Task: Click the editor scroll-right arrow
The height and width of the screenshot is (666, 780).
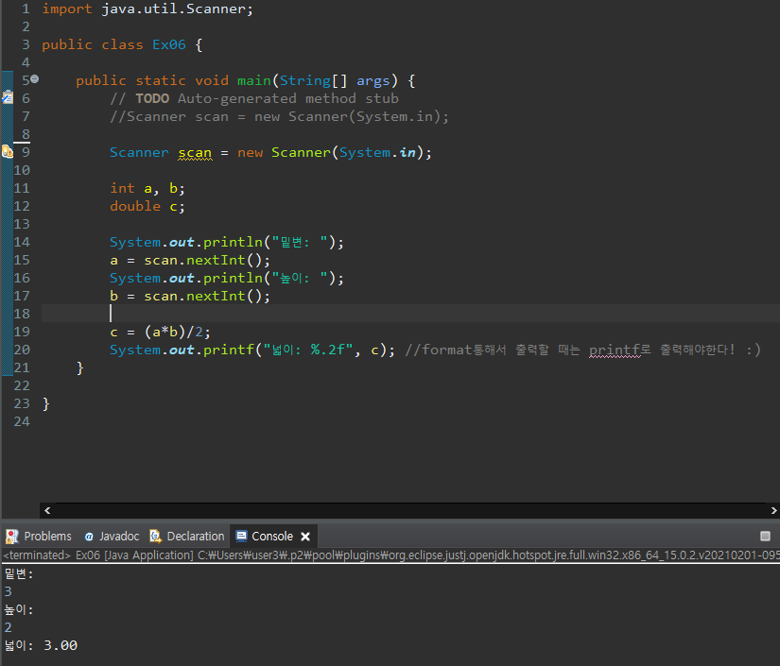Action: tap(773, 510)
